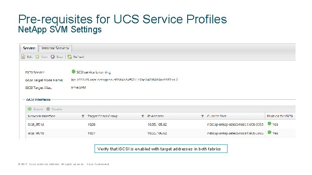Hit the green Refresh icon
The height and width of the screenshot is (175, 312).
tap(69, 57)
